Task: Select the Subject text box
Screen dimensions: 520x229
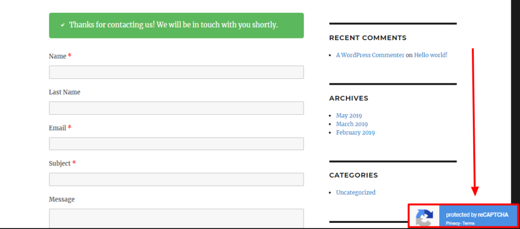Action: [176, 179]
